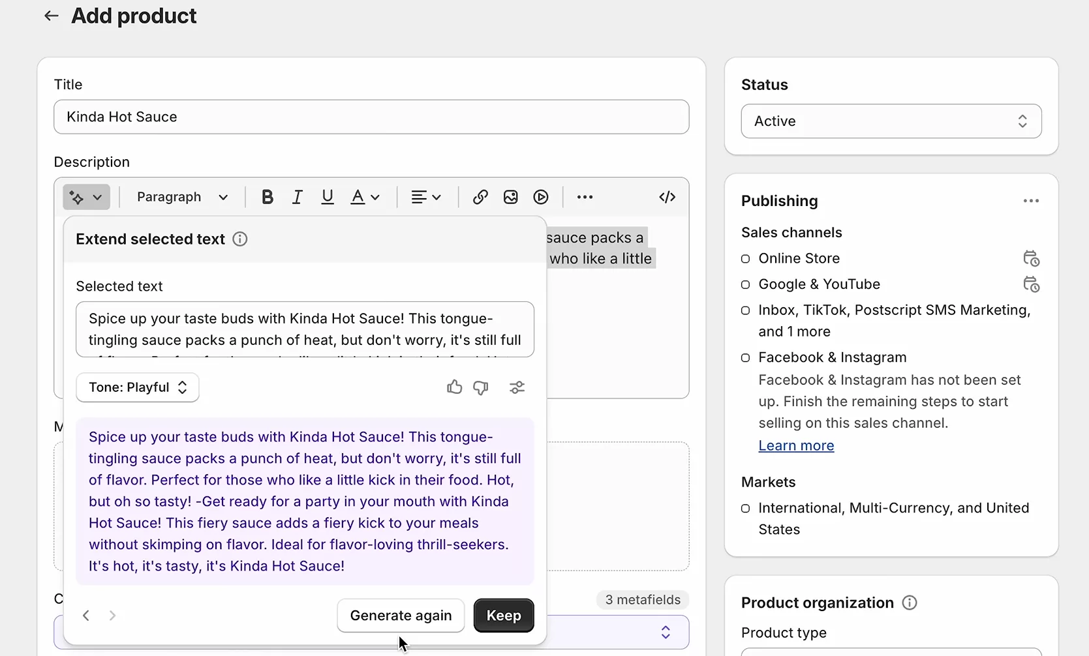Click the 3 metafields badge

coord(643,600)
